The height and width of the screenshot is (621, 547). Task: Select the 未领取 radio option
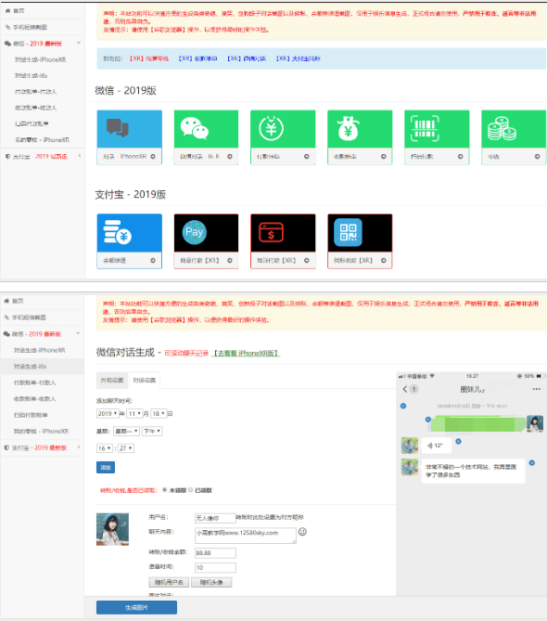pyautogui.click(x=164, y=490)
